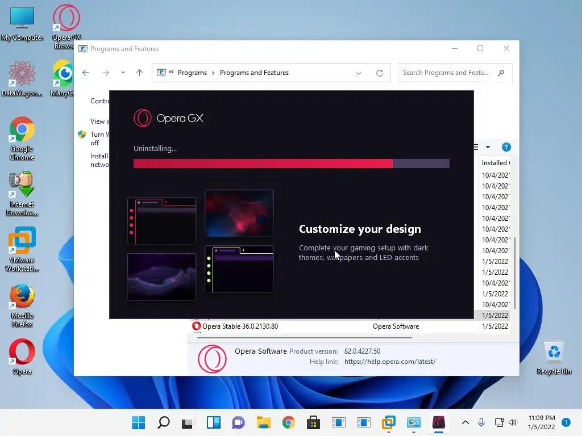The width and height of the screenshot is (582, 436).
Task: Click the vertical scrollbar of the programs list
Action: click(514, 272)
